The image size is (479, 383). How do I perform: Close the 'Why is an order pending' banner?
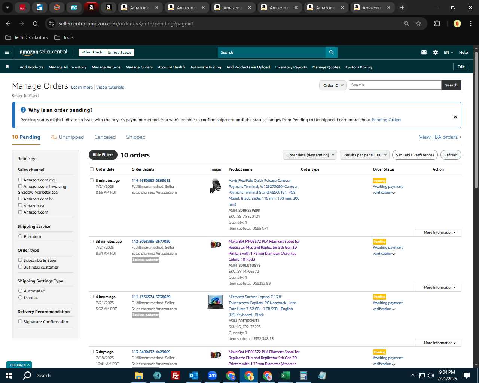click(455, 117)
